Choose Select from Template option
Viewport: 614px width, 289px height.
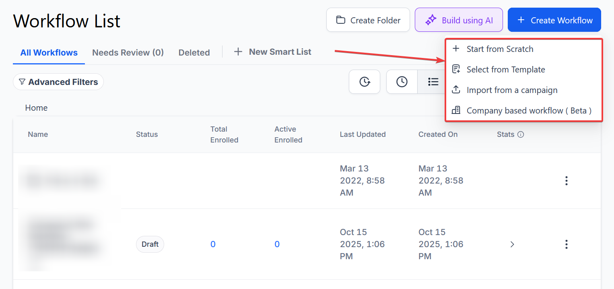point(505,70)
